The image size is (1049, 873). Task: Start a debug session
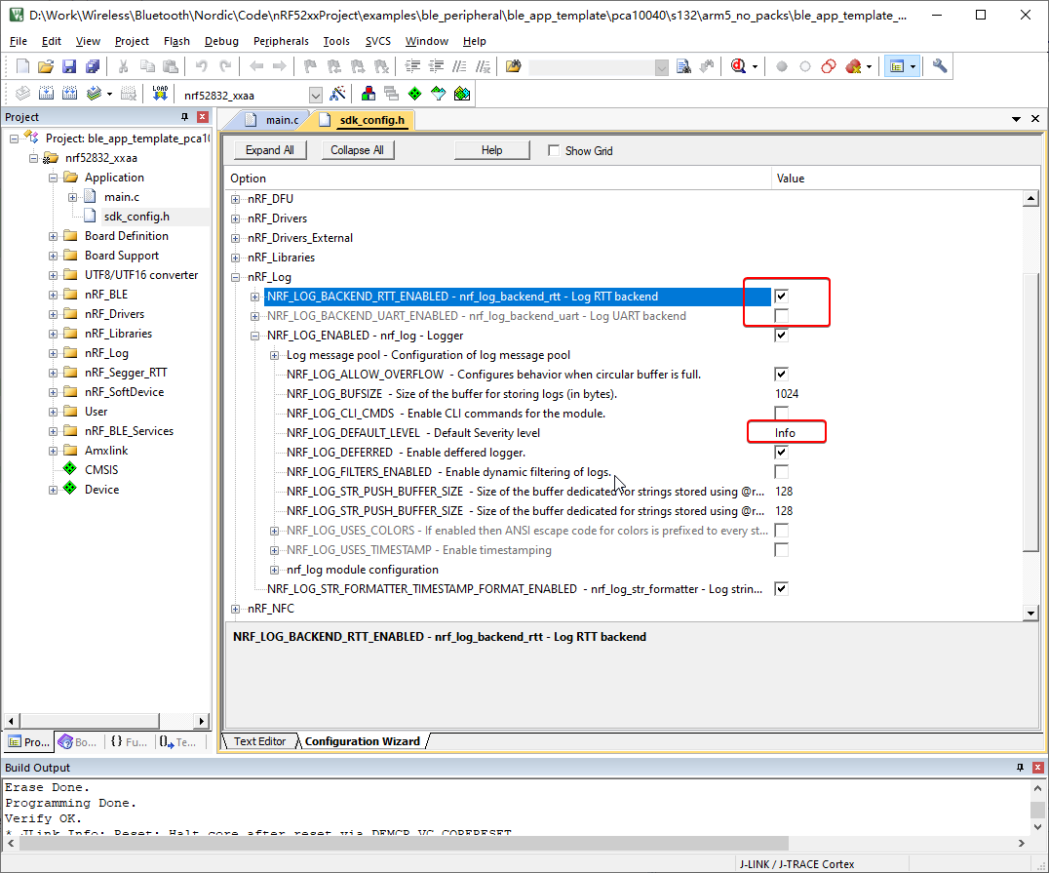(x=738, y=66)
